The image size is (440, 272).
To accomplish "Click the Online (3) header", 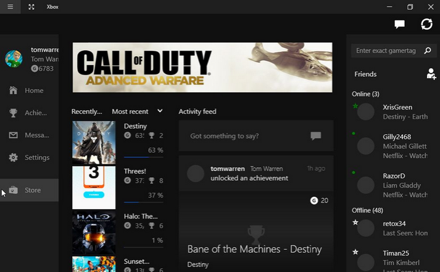I will pos(365,94).
